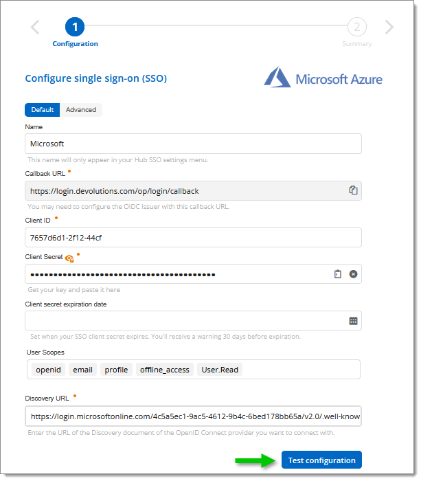Viewport: 421px width, 481px height.
Task: Click the Client secret expiration date field
Action: (x=185, y=321)
